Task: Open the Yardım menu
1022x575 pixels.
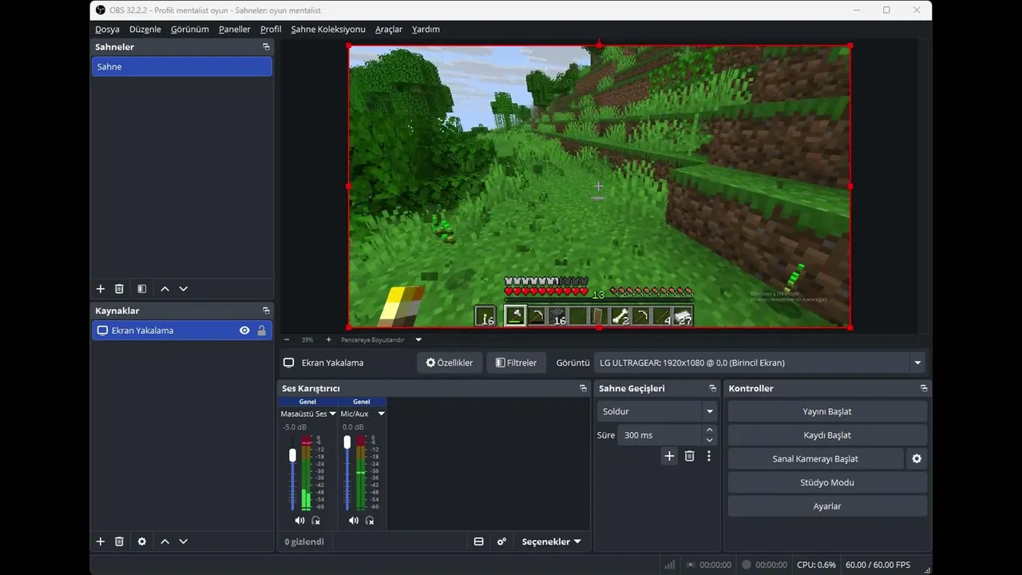Action: 426,30
